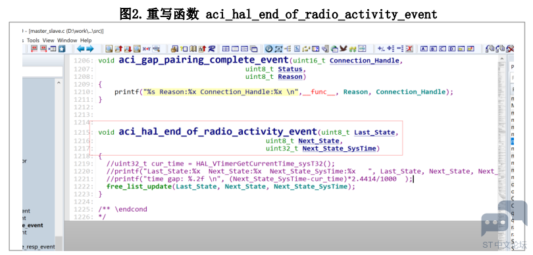The width and height of the screenshot is (533, 255).
Task: Click the minus collapse-all outline icon
Action: tap(400, 49)
